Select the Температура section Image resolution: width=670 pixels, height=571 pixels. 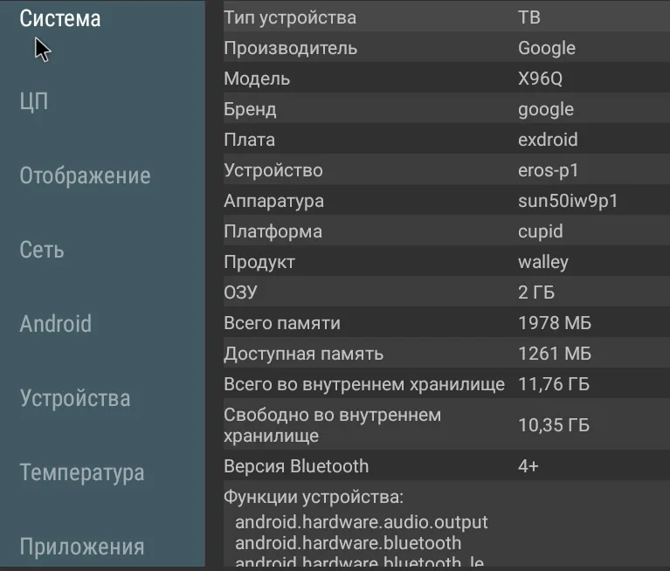82,472
